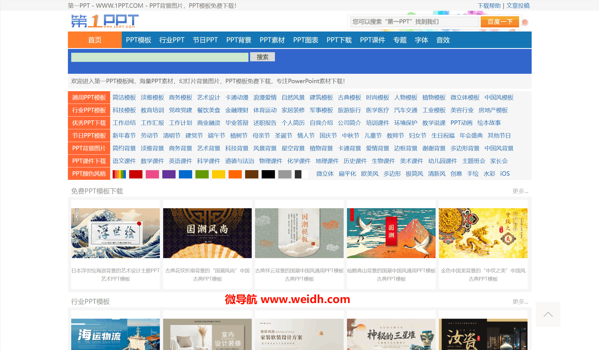Image resolution: width=599 pixels, height=350 pixels.
Task: Focus the Baidu search box at top
Action: tap(415, 22)
